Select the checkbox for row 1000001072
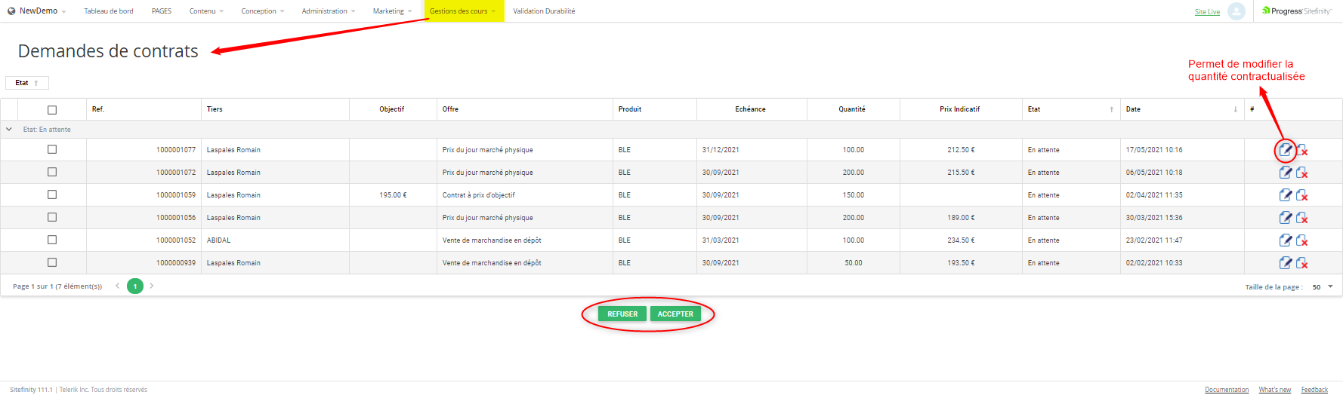Image resolution: width=1343 pixels, height=398 pixels. [52, 172]
